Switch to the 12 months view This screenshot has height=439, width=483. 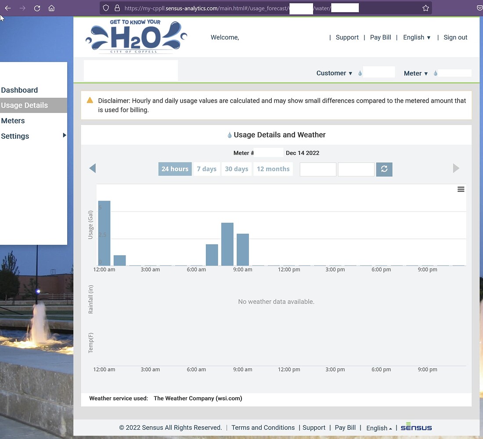(273, 169)
